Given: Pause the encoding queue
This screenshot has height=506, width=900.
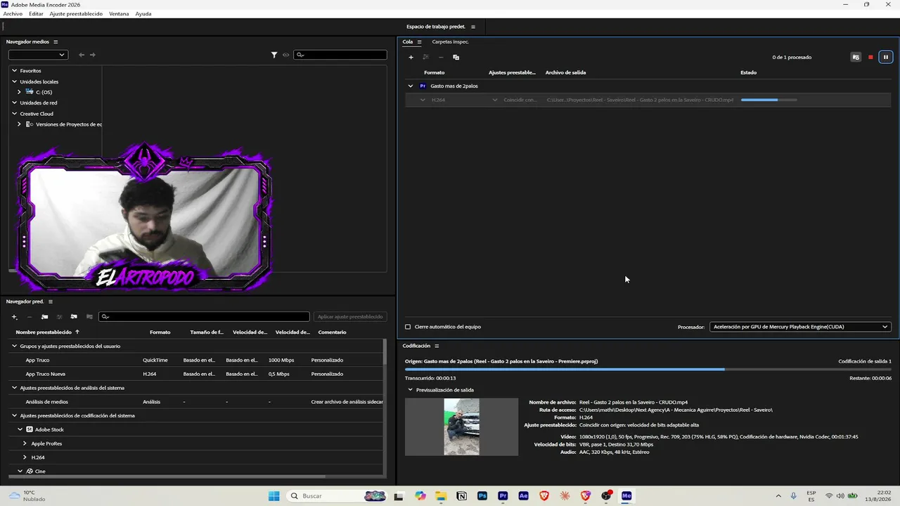Looking at the screenshot, I should [x=886, y=57].
